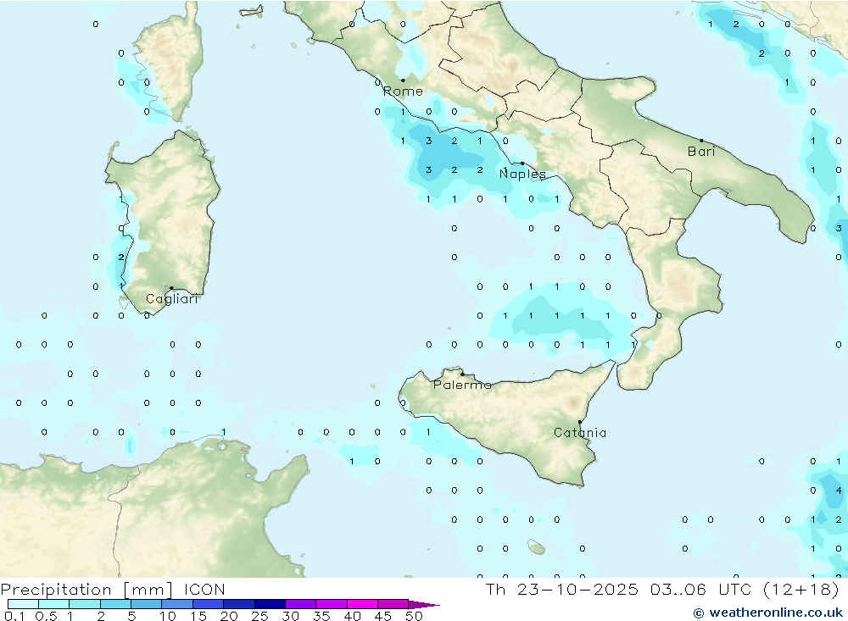
Task: Pick the 2–5 mm legend swatch
Action: [x=115, y=604]
